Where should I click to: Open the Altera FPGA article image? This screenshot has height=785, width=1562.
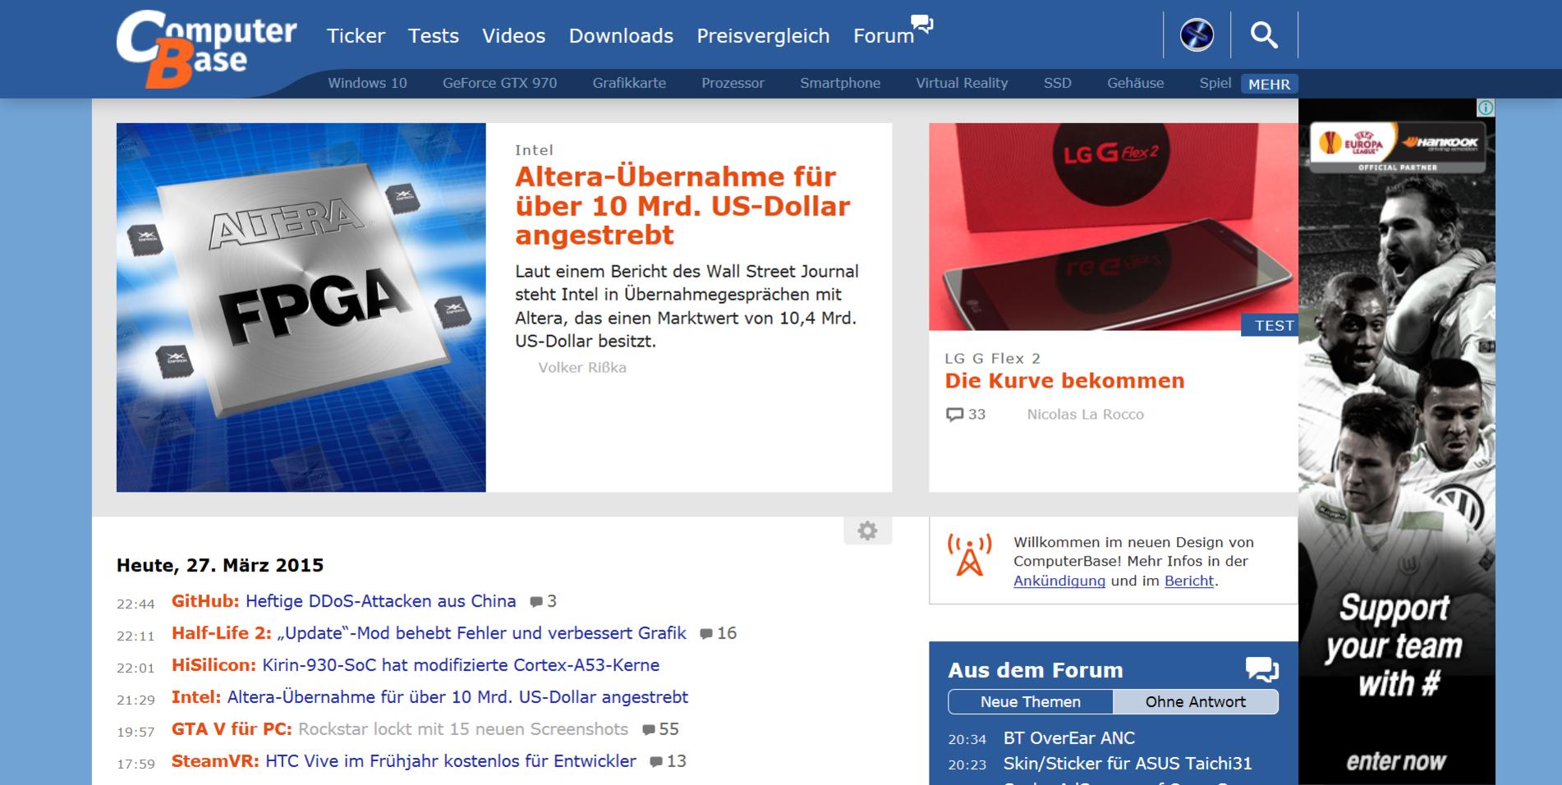pyautogui.click(x=301, y=307)
